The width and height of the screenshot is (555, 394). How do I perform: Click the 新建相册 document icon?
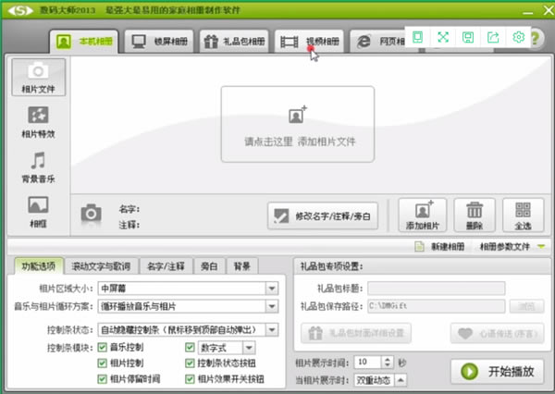(419, 246)
